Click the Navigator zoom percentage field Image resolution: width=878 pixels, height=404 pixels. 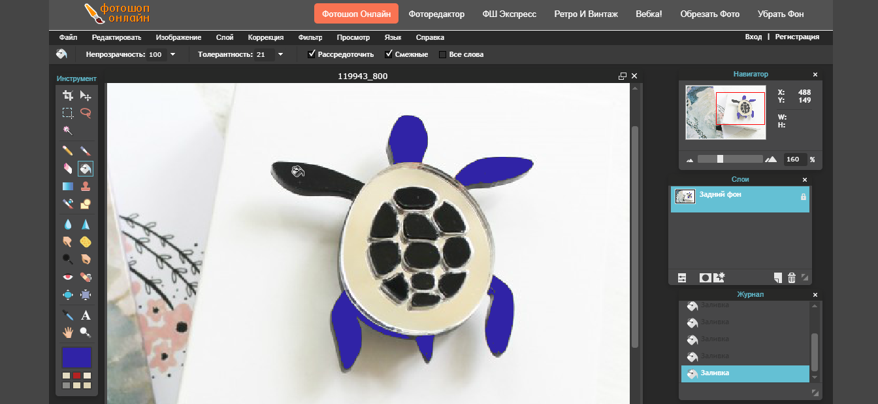pyautogui.click(x=792, y=159)
